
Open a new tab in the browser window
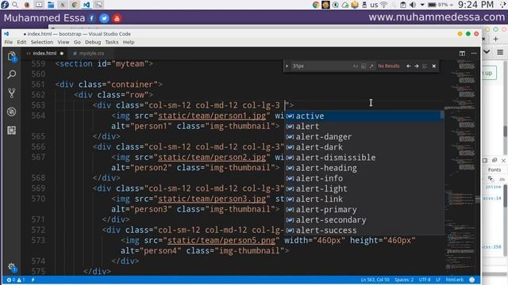[495, 39]
